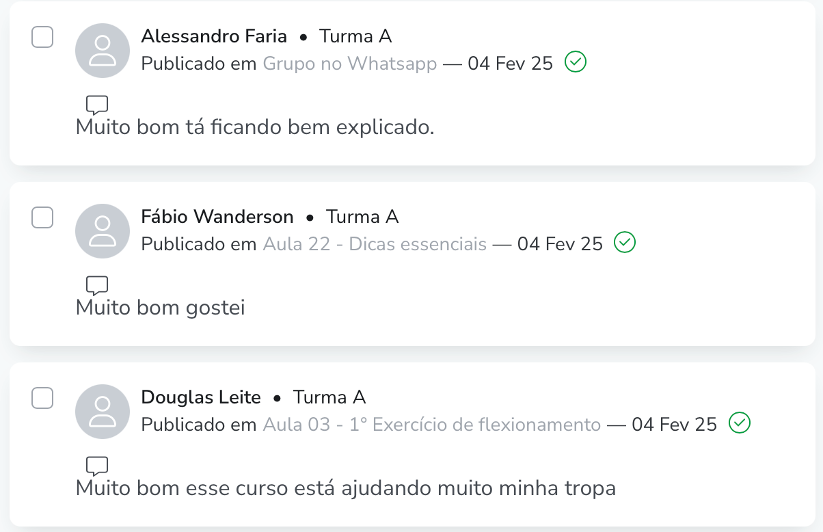
Task: Click Alessandro Faria's avatar icon
Action: (x=103, y=51)
